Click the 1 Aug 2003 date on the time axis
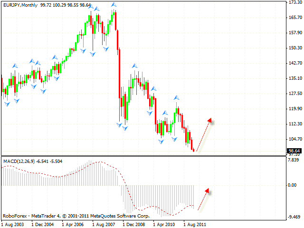 click(x=13, y=223)
